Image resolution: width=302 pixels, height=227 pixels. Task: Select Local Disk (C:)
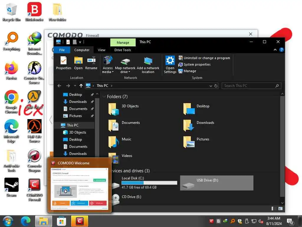144,183
